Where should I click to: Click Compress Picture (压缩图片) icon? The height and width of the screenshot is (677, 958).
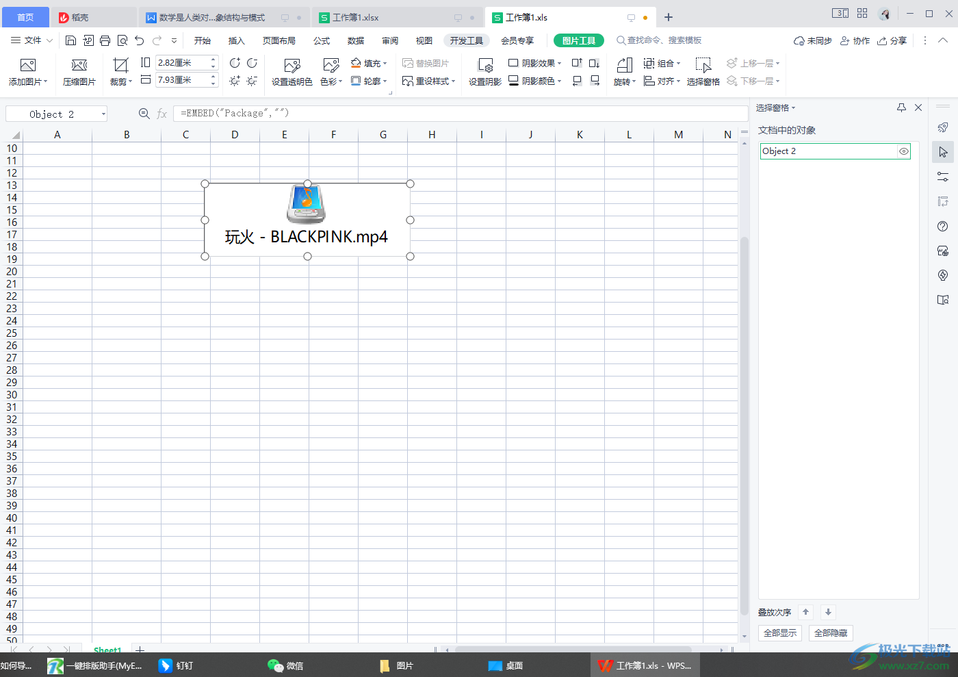[79, 65]
